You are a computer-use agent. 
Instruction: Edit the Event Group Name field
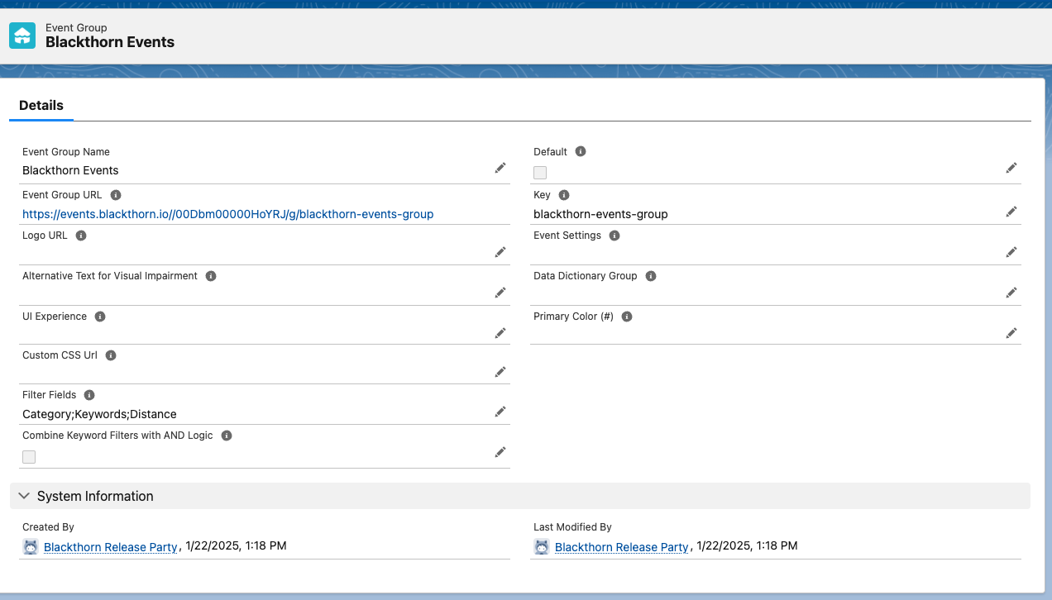(500, 168)
